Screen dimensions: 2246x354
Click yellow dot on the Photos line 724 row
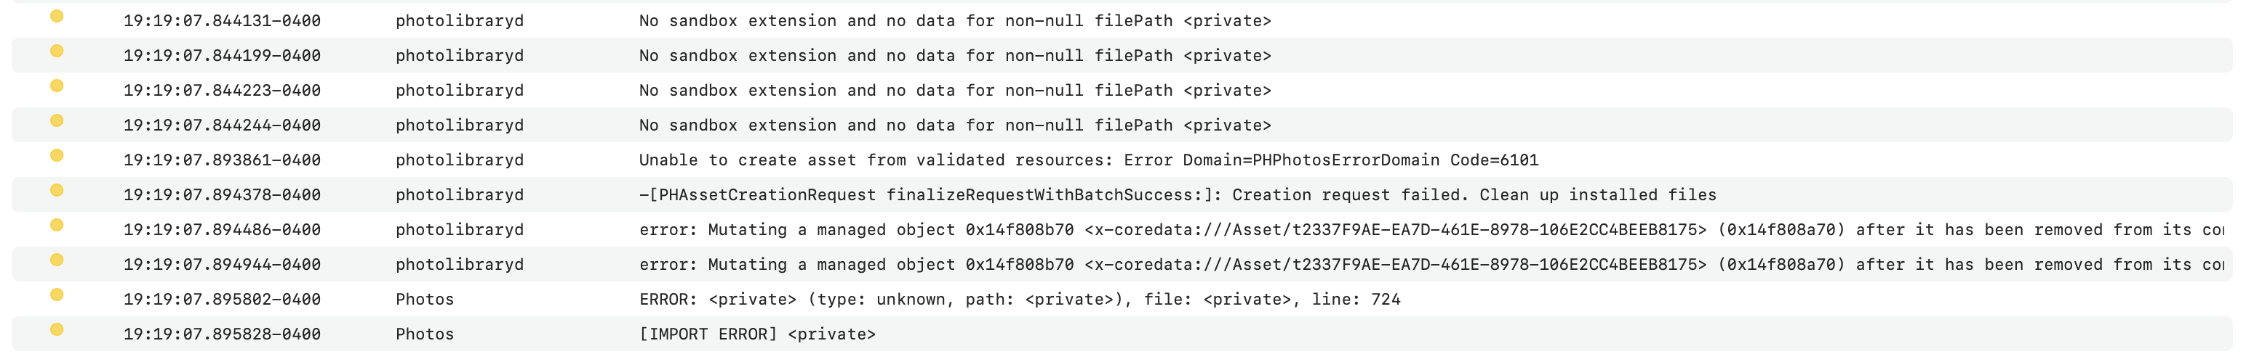tap(57, 295)
